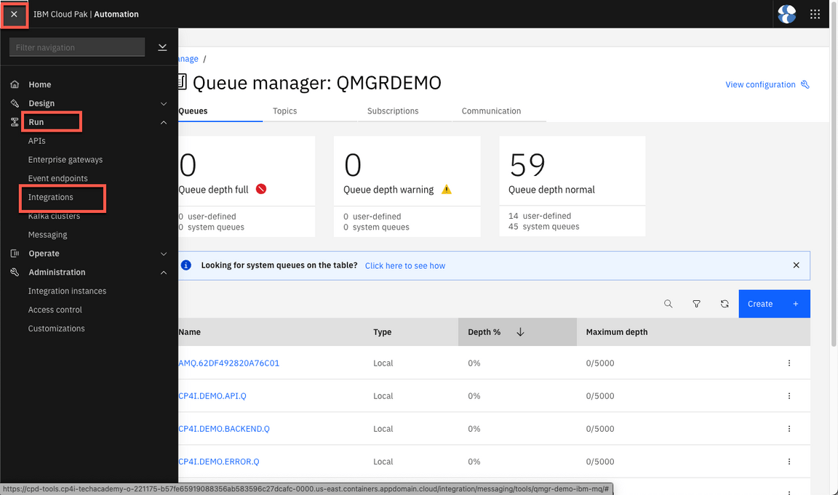
Task: Collapse the Administration navigation section
Action: 163,273
